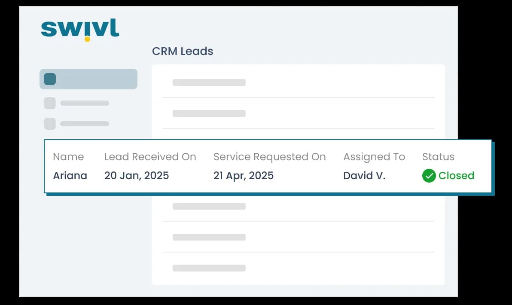Click the swivl logo

(80, 30)
